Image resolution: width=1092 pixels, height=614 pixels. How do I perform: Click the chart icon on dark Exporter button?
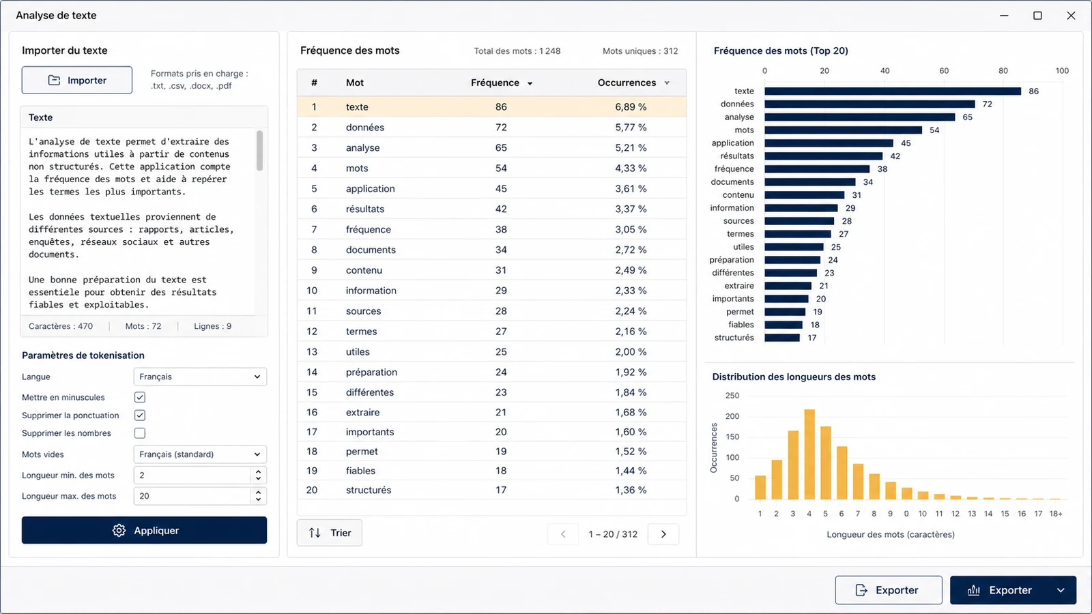tap(974, 590)
